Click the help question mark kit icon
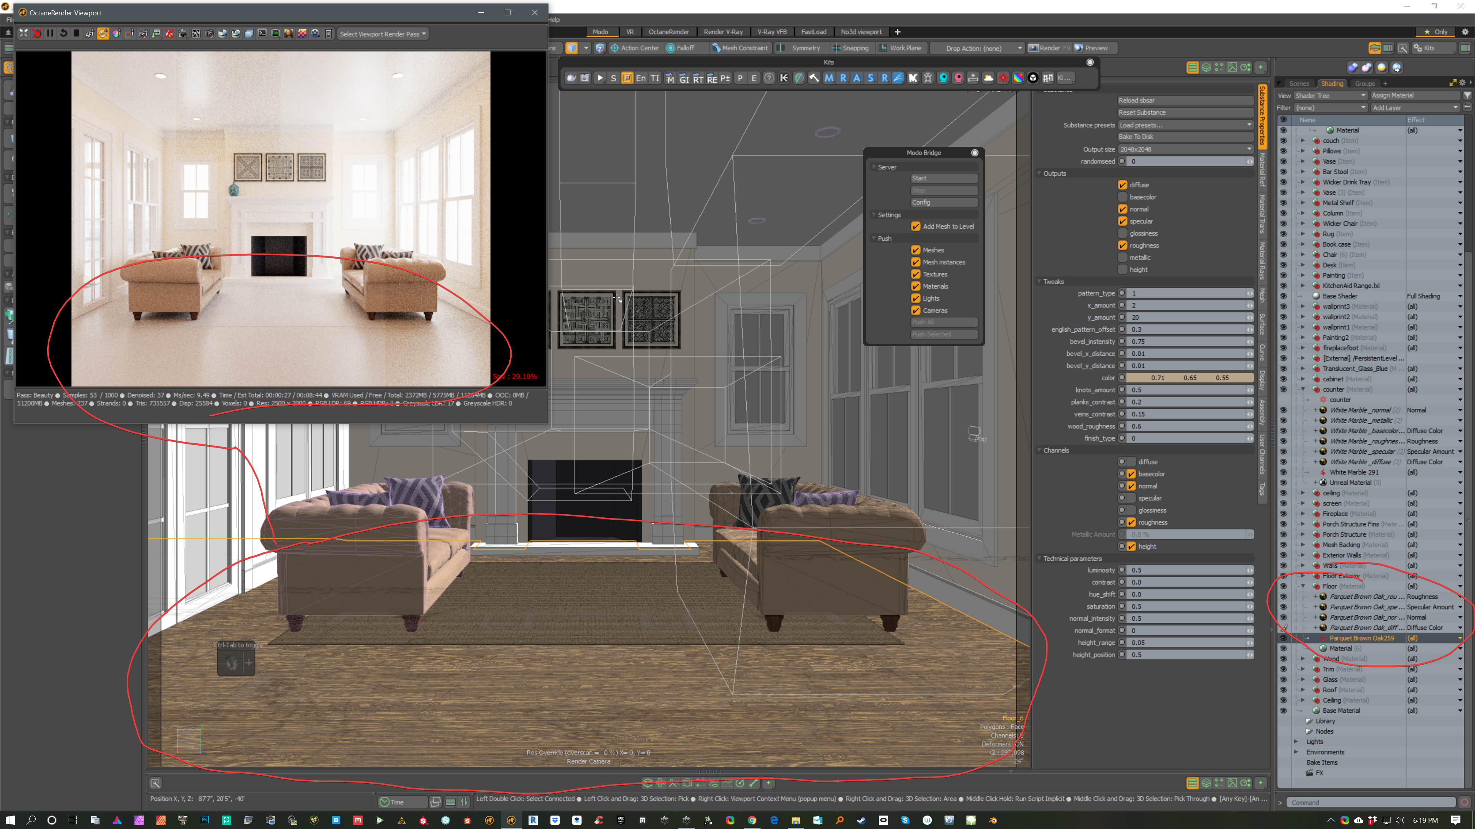The height and width of the screenshot is (829, 1475). point(769,78)
